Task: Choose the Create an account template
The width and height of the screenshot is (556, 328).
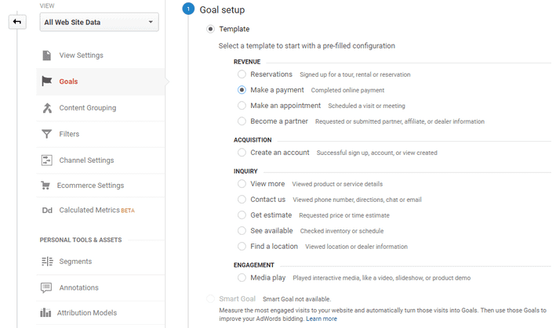Action: click(x=242, y=153)
